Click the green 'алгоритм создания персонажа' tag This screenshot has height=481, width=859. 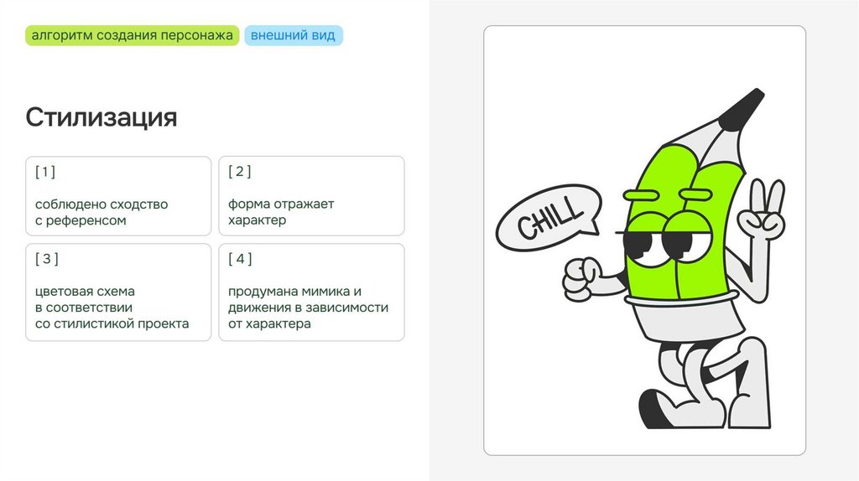click(x=132, y=35)
